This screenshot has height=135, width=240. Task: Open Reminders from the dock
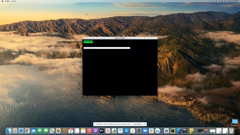tap(77, 131)
